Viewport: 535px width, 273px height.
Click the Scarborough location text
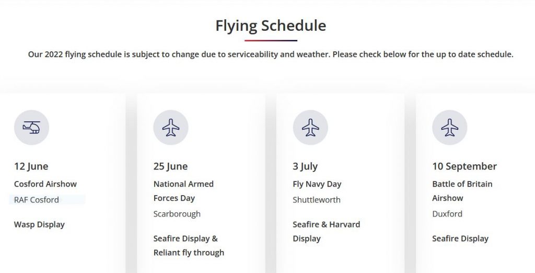click(177, 214)
